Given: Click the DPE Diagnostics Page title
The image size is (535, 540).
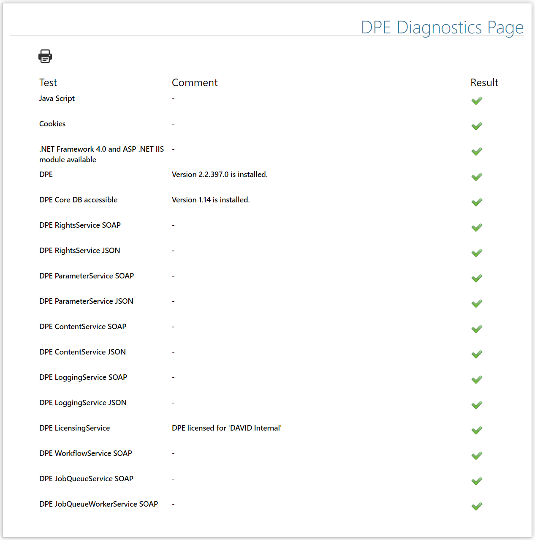Looking at the screenshot, I should (442, 27).
